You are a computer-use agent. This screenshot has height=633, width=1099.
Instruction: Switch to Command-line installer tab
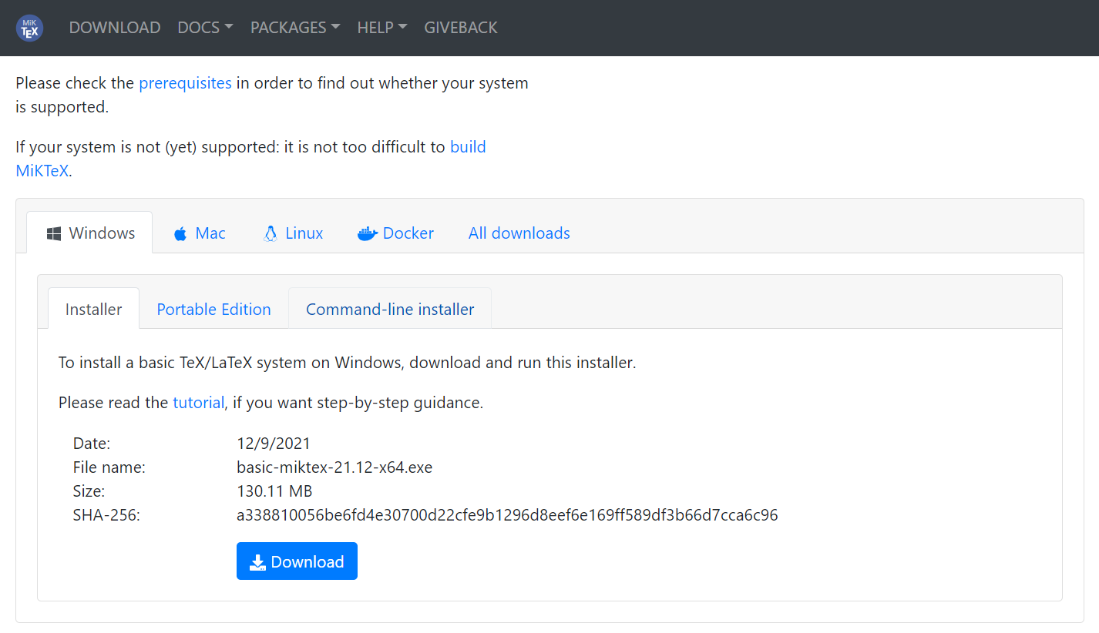click(390, 310)
